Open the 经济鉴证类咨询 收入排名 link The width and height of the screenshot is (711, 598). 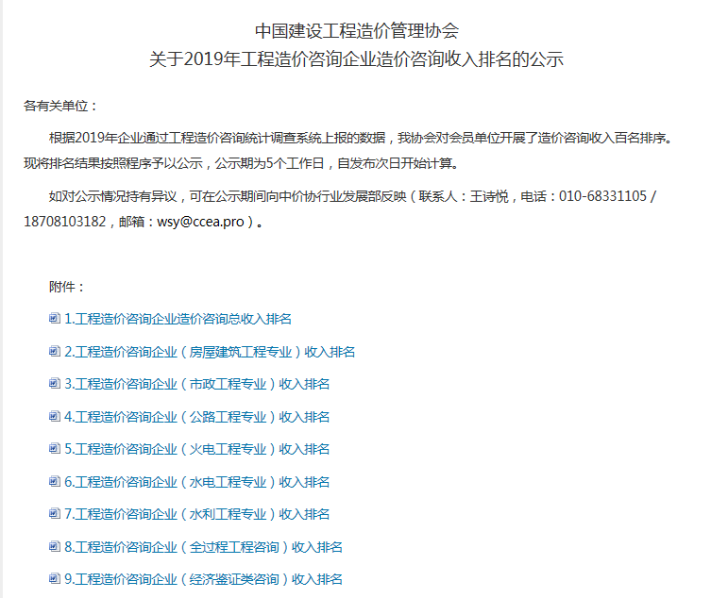click(203, 579)
